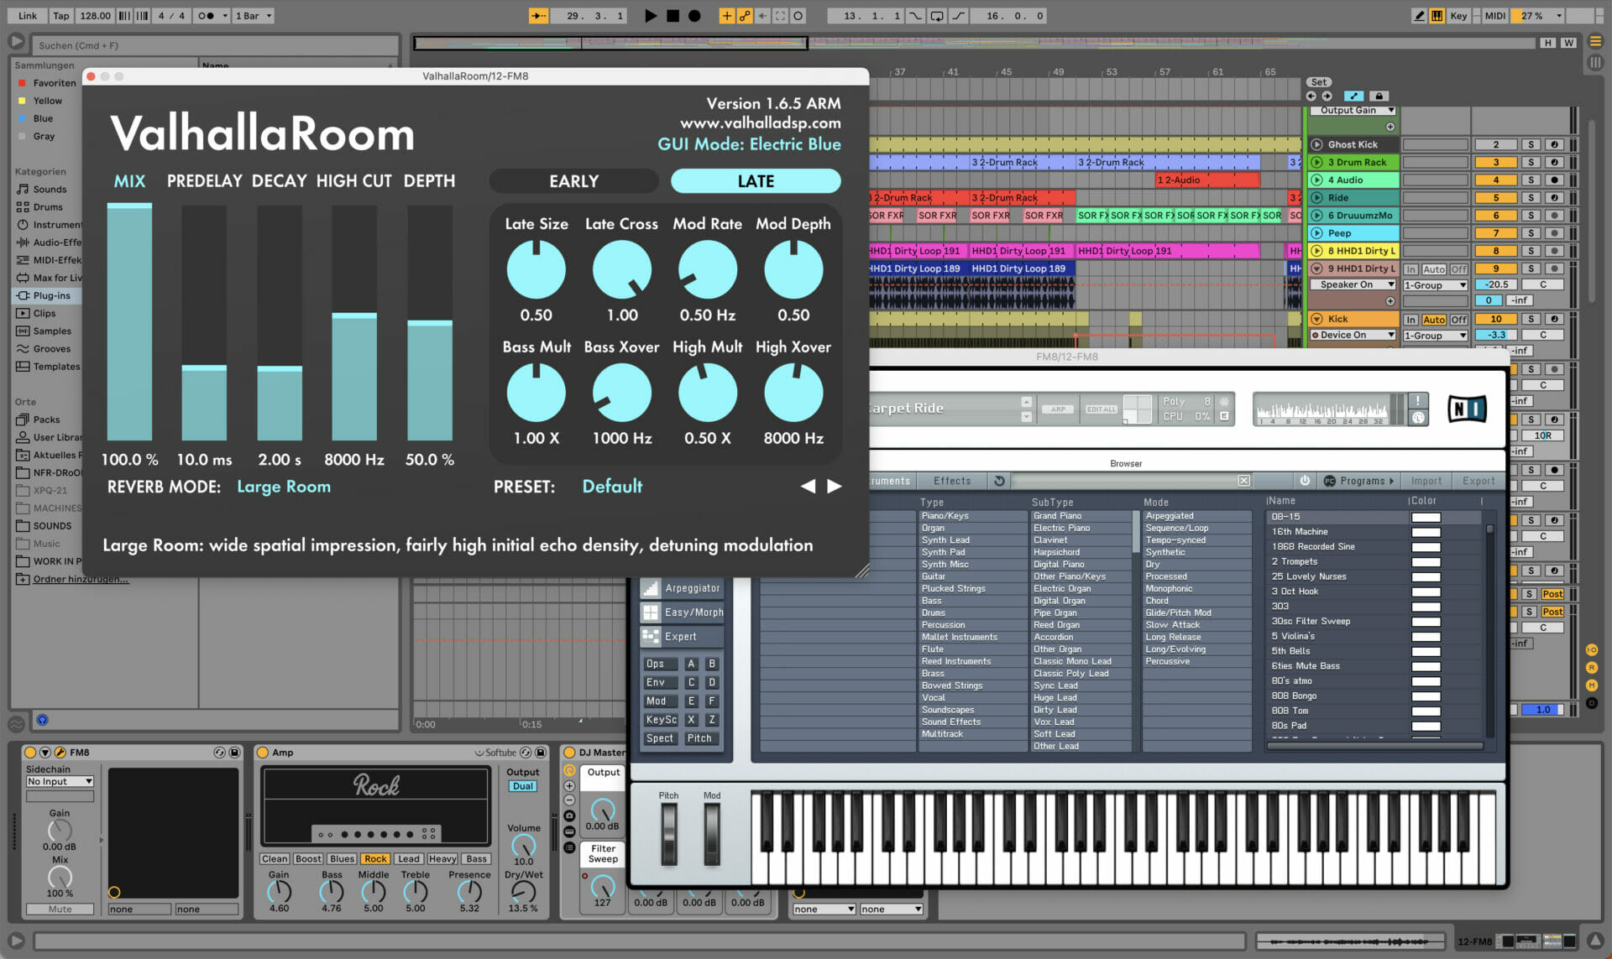Click the HIGH CUT slider bar

[x=354, y=322]
